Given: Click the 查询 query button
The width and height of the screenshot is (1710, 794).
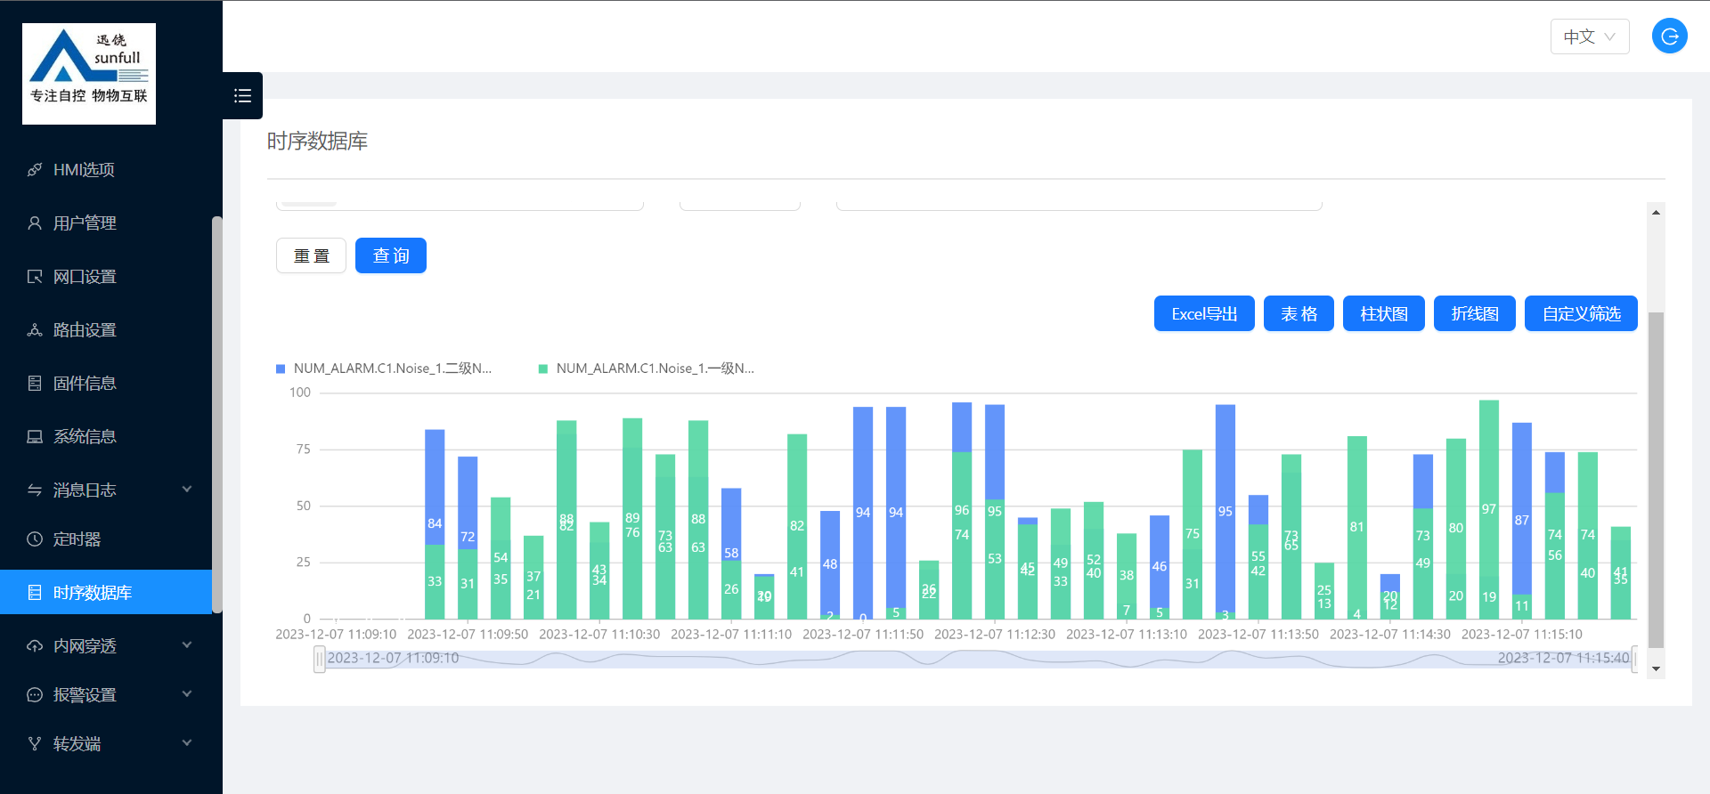Looking at the screenshot, I should tap(390, 255).
